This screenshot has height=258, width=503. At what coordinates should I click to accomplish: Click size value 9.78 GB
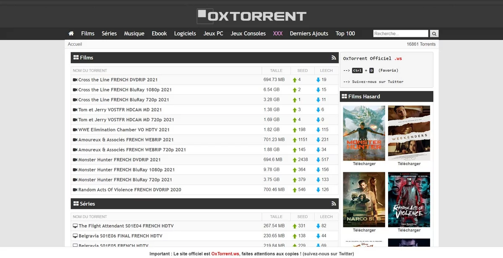pos(271,170)
